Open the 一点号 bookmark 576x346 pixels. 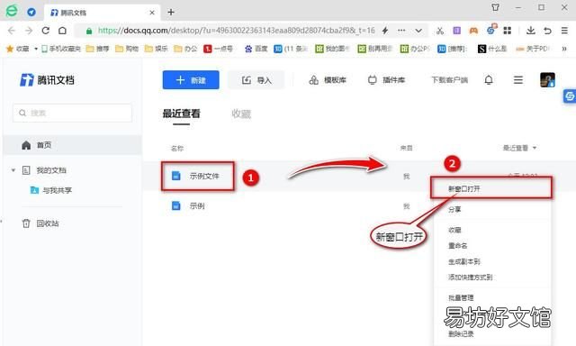218,49
